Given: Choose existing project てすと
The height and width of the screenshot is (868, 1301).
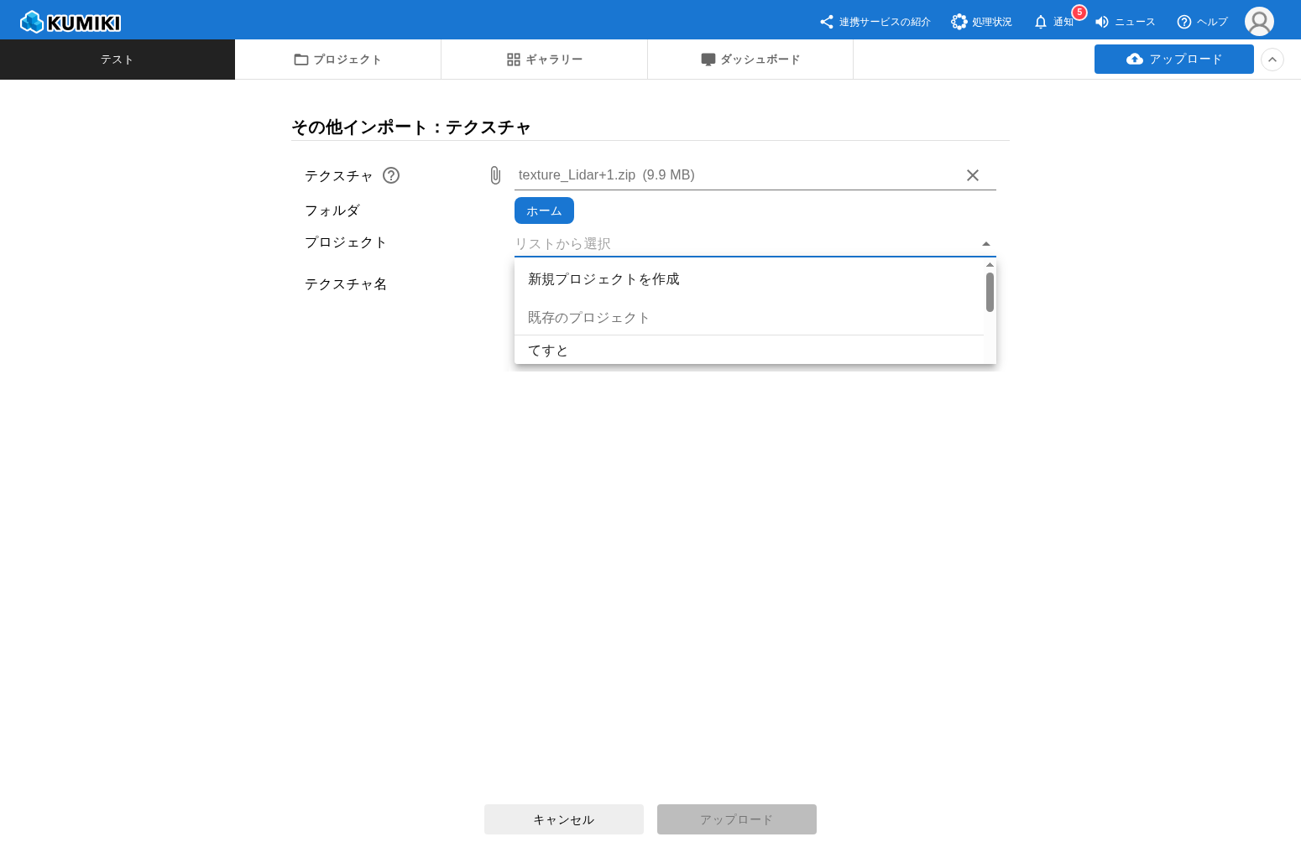Looking at the screenshot, I should (548, 351).
